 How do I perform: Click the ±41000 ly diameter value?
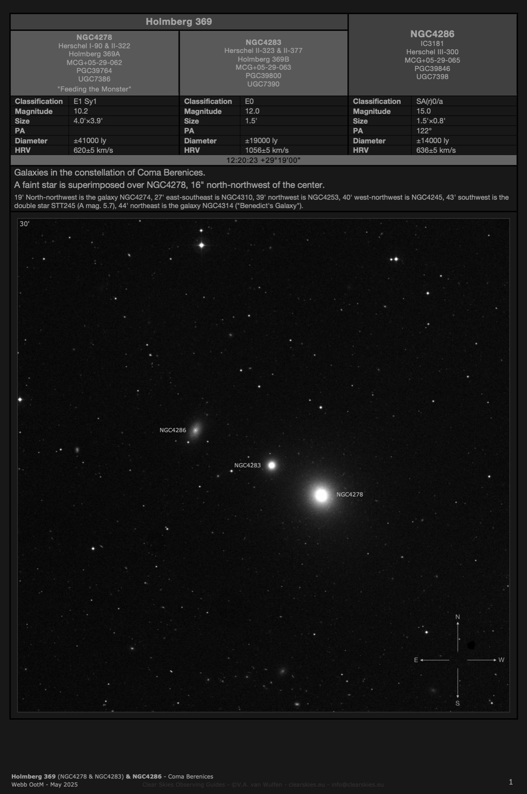[x=90, y=141]
